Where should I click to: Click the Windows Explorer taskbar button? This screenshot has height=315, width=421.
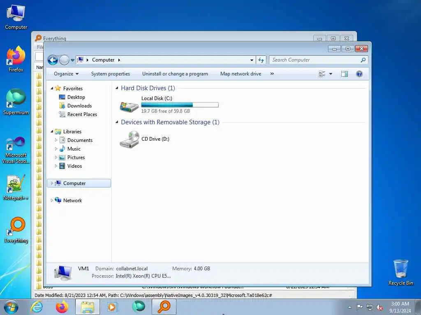[x=88, y=307]
